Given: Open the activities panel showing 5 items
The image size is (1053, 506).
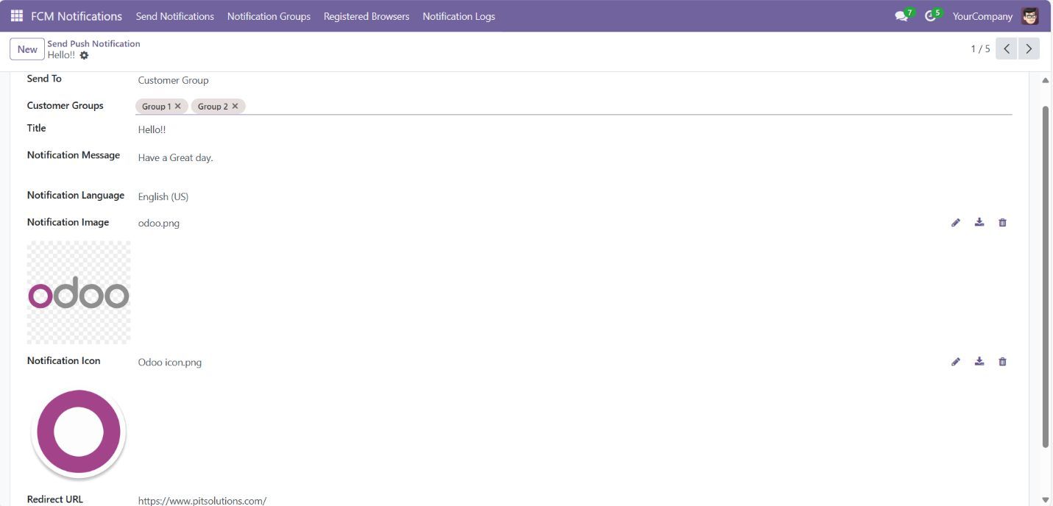Looking at the screenshot, I should 930,15.
